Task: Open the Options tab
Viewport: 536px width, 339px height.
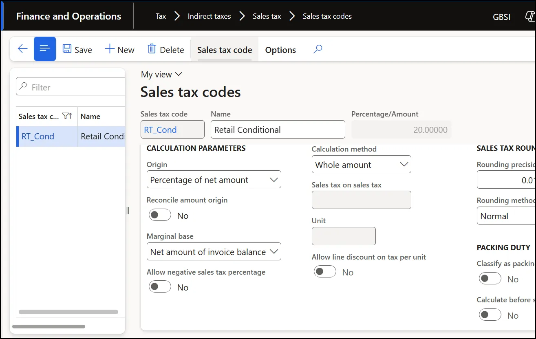Action: (x=280, y=50)
